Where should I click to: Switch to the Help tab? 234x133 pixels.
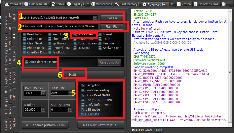coord(159,130)
